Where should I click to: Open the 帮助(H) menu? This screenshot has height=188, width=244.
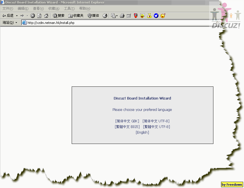click(85, 9)
